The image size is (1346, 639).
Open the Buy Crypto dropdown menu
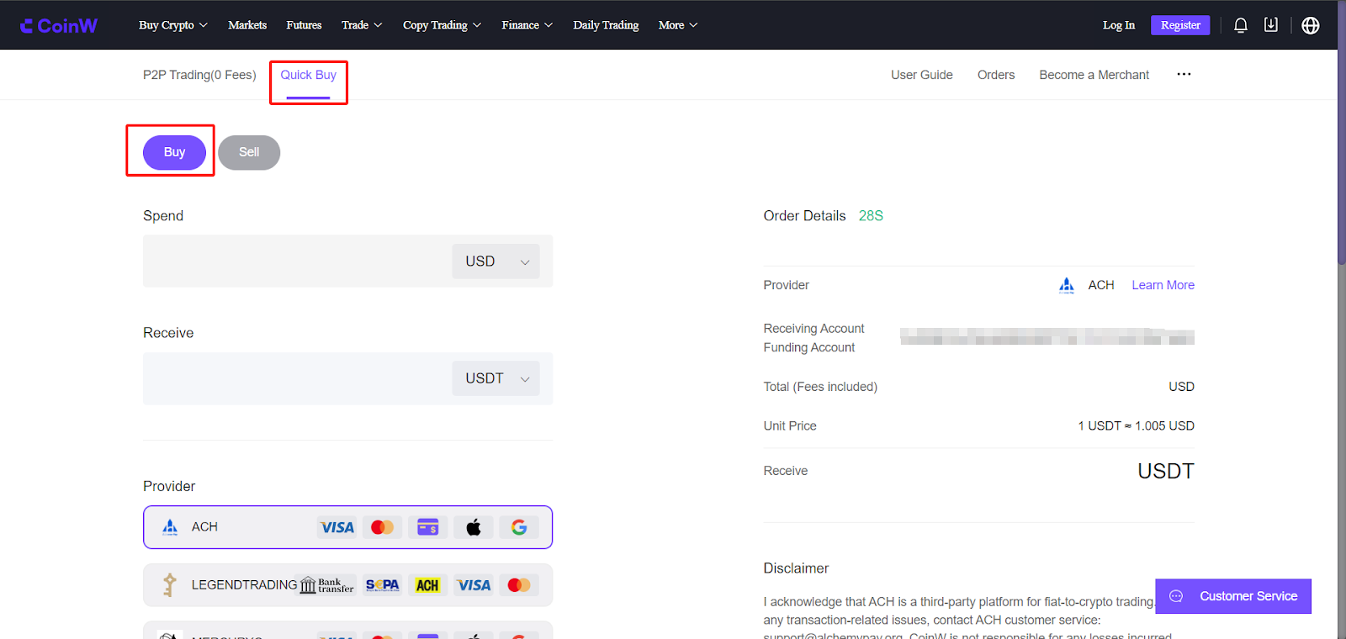(x=173, y=25)
